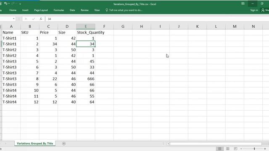269x151 pixels.
Task: Select column H header
Action: coord(142,26)
